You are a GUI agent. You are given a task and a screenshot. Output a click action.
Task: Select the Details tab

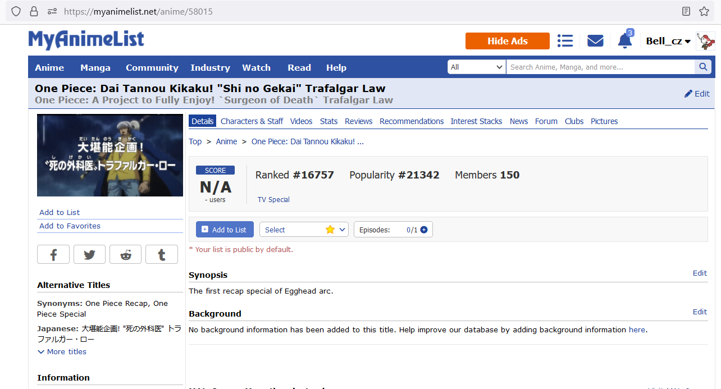[x=202, y=121]
